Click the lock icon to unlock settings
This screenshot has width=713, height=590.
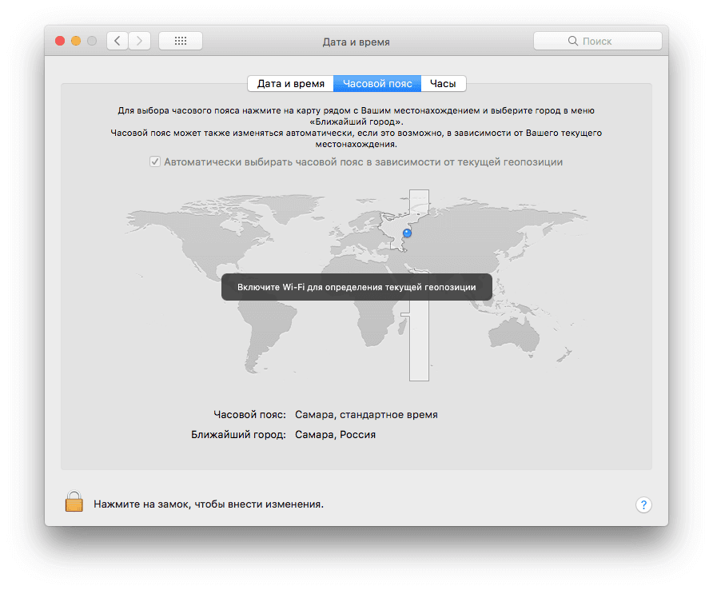(74, 503)
